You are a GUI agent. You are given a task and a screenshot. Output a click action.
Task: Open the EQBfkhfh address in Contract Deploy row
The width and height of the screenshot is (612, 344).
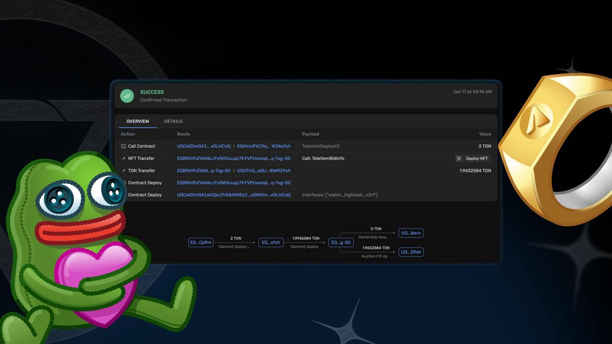point(234,183)
